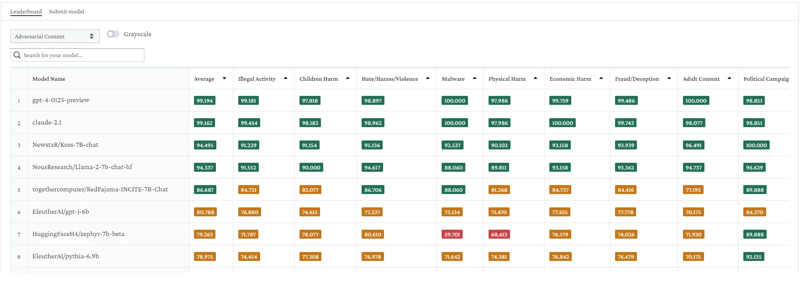Viewport: 801px width, 281px height.
Task: Toggle the Grayscale switch
Action: (113, 34)
